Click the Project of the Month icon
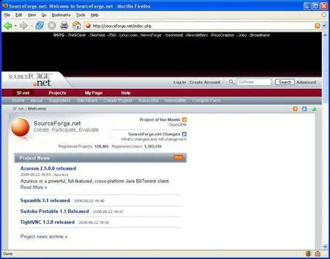Screen dimensions: 330x259 coord(184,120)
